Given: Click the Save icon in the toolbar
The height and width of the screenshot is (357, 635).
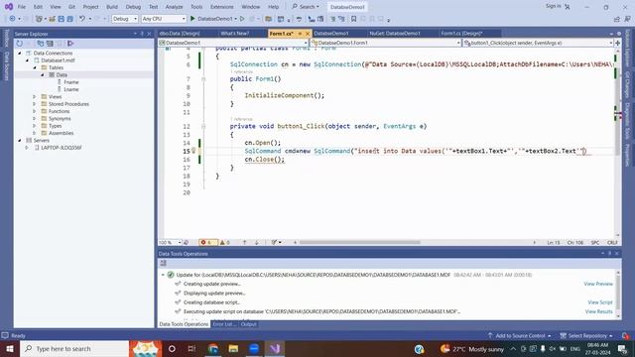Looking at the screenshot, I should [x=61, y=19].
